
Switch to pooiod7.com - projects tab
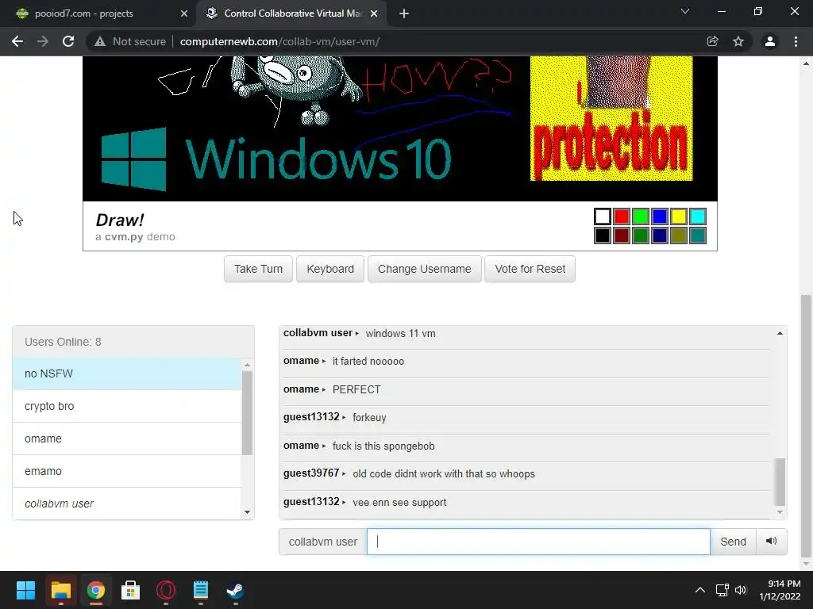84,13
